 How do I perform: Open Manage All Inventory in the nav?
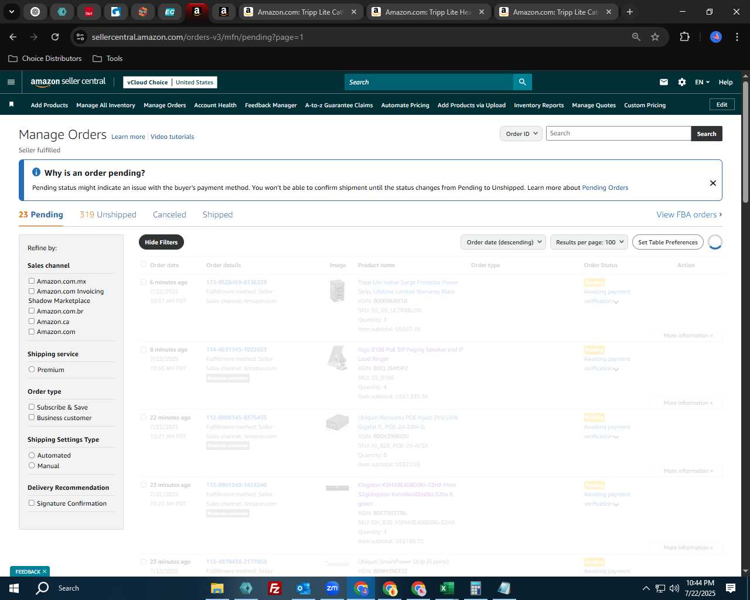[105, 105]
